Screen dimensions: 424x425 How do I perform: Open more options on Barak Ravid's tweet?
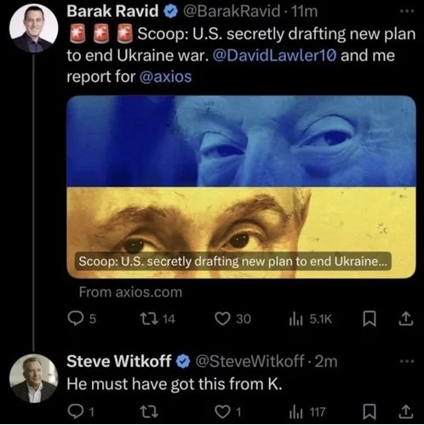(407, 11)
